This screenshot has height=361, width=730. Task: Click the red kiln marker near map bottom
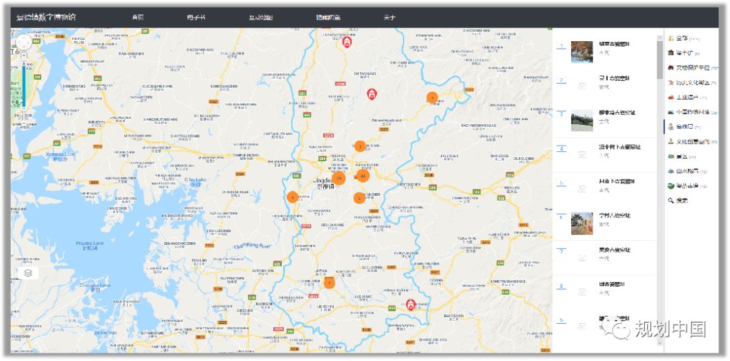[411, 305]
